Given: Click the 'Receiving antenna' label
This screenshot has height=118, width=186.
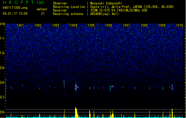Looking at the screenshot, I should click(68, 14).
